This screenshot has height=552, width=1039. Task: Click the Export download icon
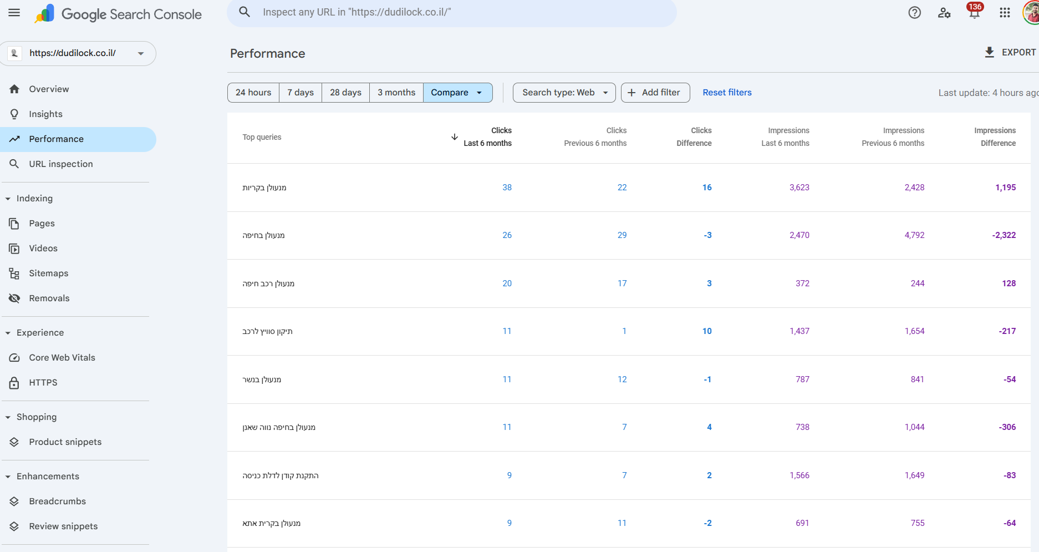990,52
